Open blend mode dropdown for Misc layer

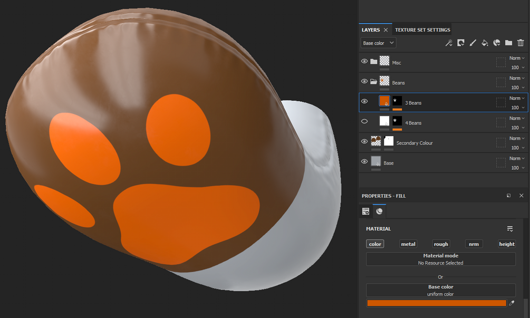(x=517, y=58)
